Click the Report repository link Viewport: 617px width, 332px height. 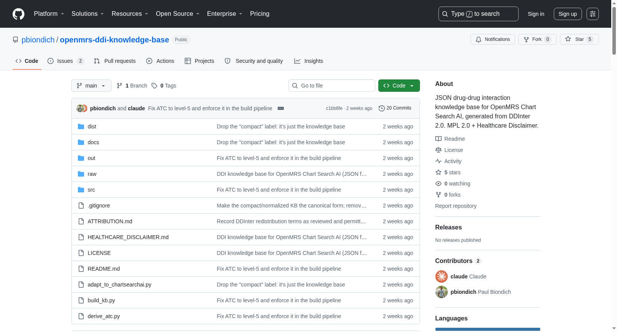click(456, 206)
